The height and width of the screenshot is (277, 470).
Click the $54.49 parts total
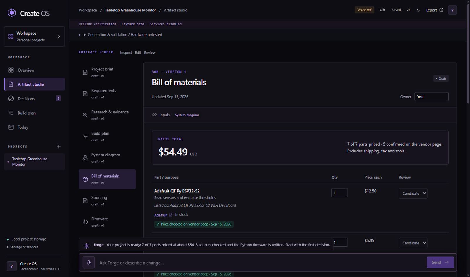(x=173, y=152)
